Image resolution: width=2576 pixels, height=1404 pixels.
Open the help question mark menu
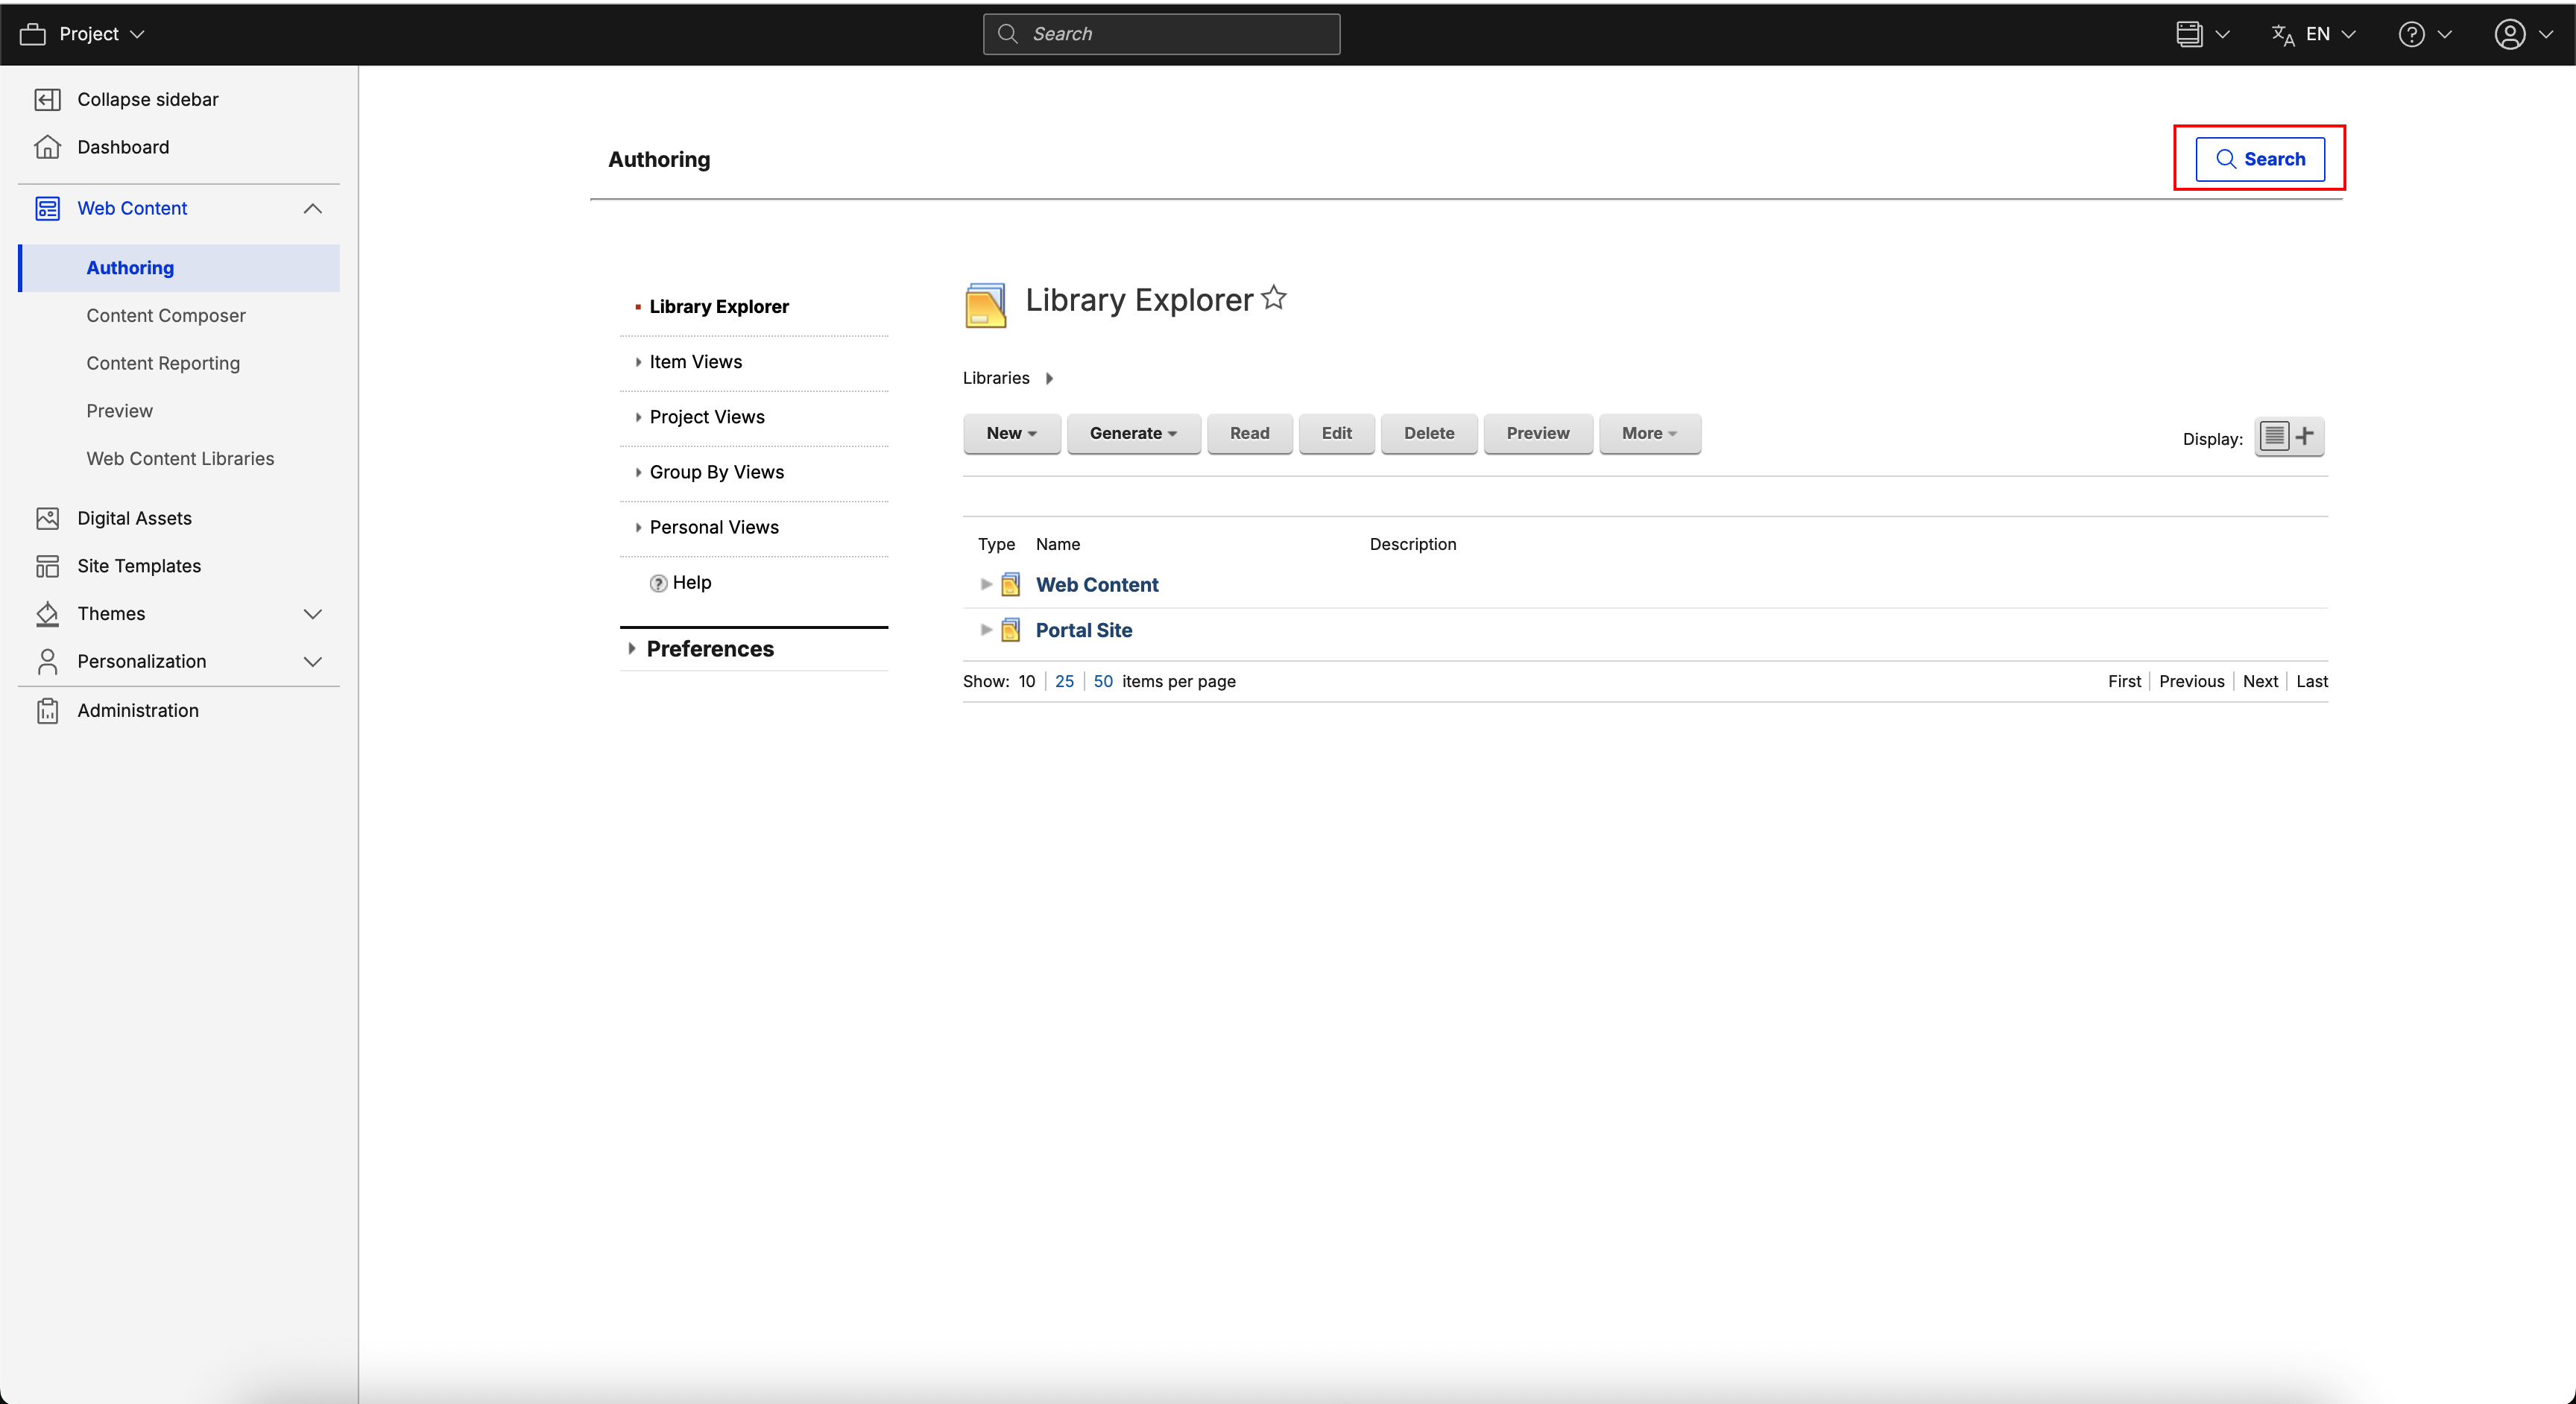click(x=2411, y=34)
